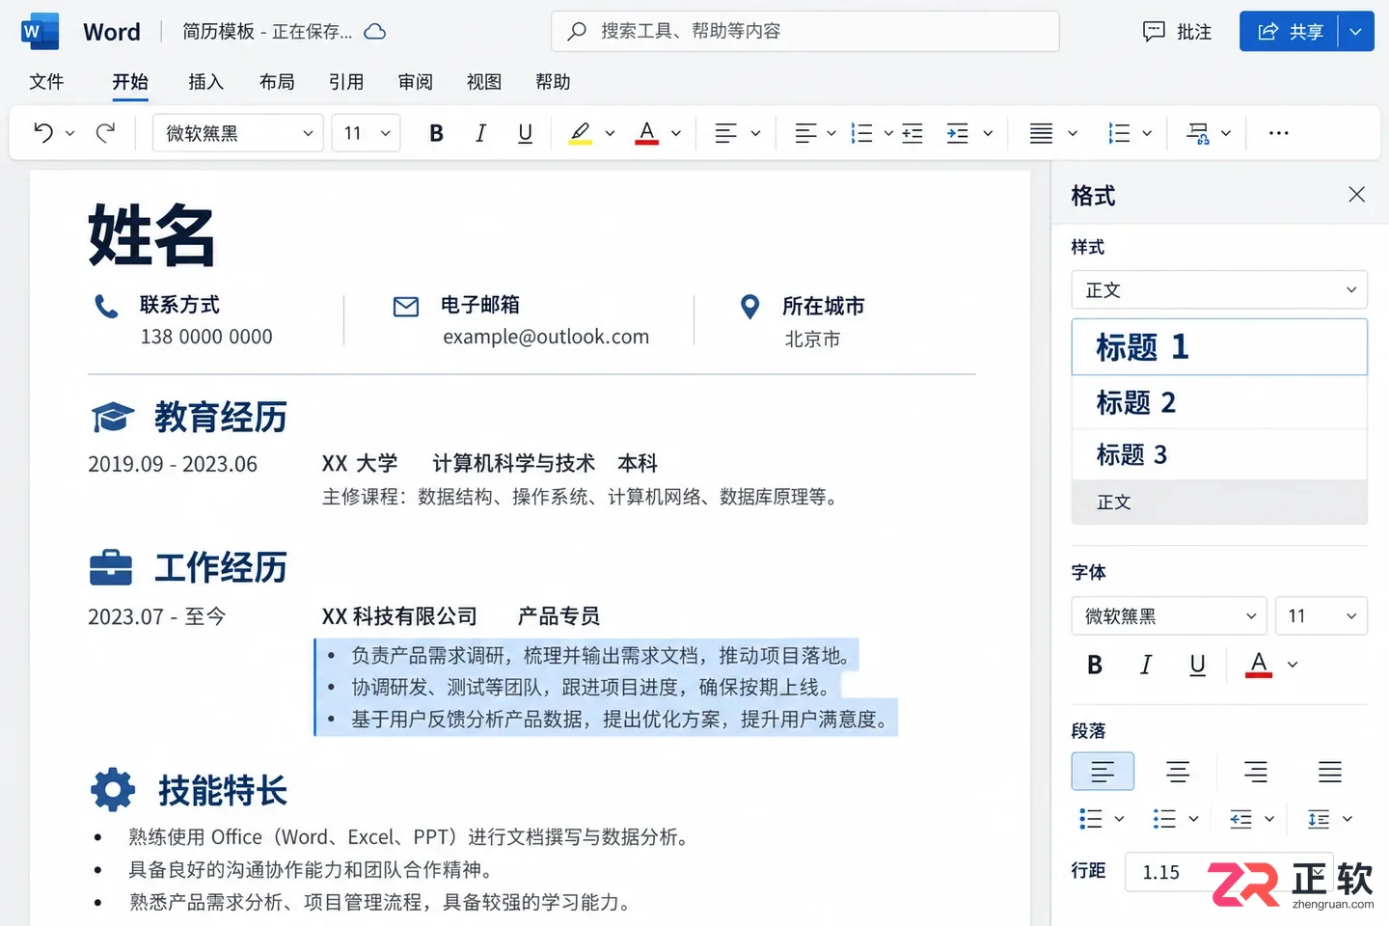The width and height of the screenshot is (1389, 926).
Task: Select align right under 段落
Action: coord(1255,772)
